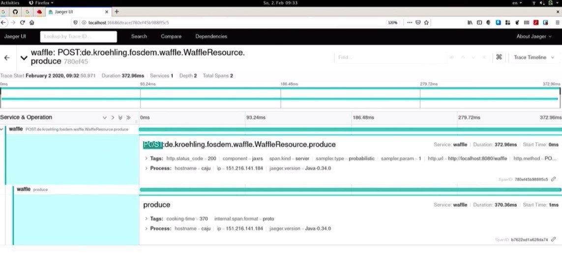Viewport: 562px width, 261px height.
Task: Toggle the Firefox sidebar icon
Action: 479,22
